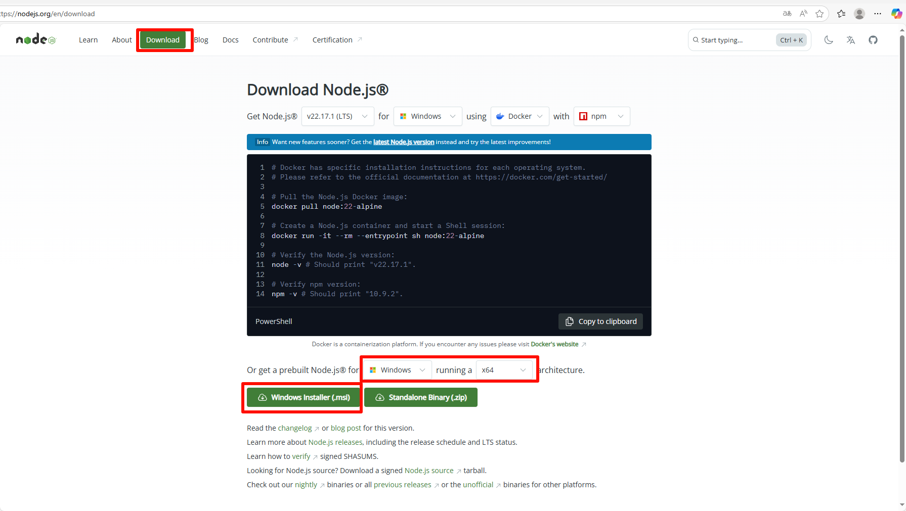Open the changelog link
Image resolution: width=906 pixels, height=511 pixels.
point(298,428)
